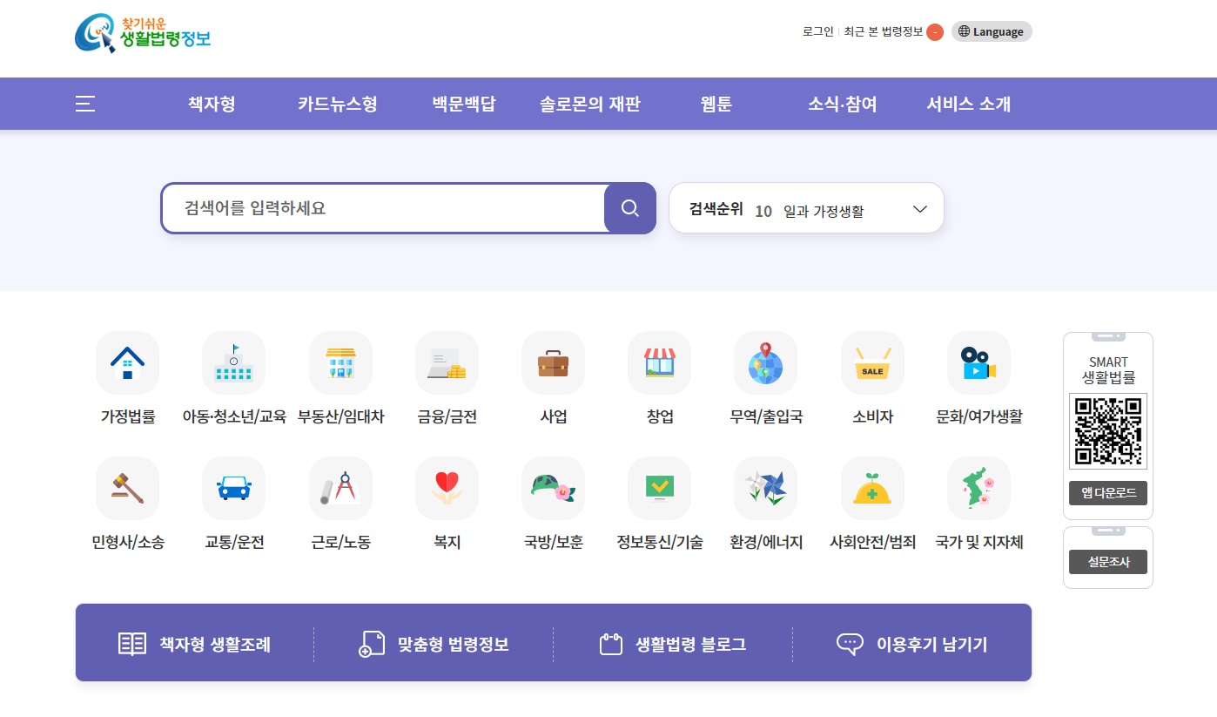Open the Language selector
The height and width of the screenshot is (717, 1217).
click(x=991, y=31)
